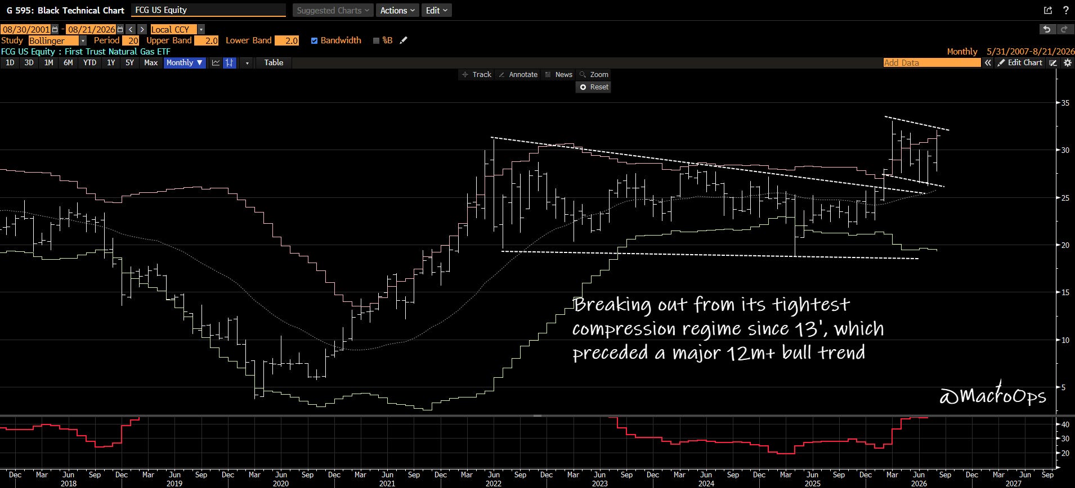
Task: Expand the Local CCY currency dropdown
Action: tap(201, 29)
